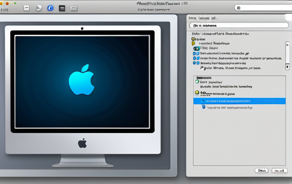Select the bottom row of the three blue-icon rows
Image resolution: width=292 pixels, height=184 pixels.
click(x=219, y=63)
